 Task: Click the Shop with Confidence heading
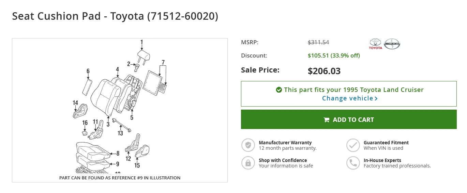[x=283, y=160]
